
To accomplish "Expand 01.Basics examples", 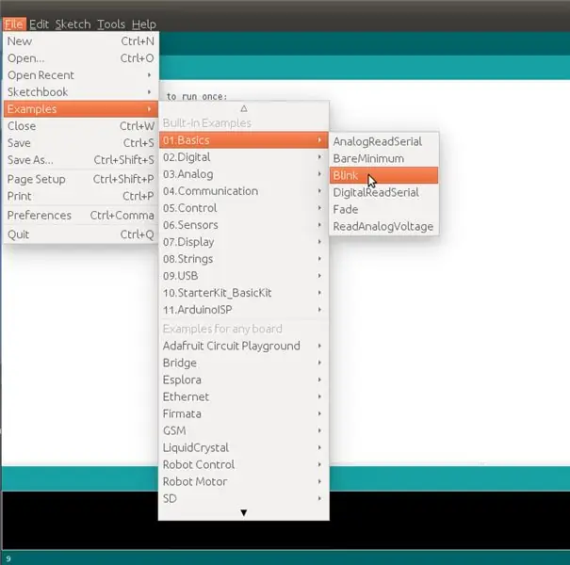I will coord(244,140).
